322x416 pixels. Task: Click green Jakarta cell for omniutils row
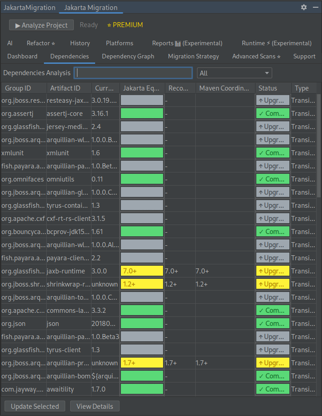pyautogui.click(x=142, y=179)
